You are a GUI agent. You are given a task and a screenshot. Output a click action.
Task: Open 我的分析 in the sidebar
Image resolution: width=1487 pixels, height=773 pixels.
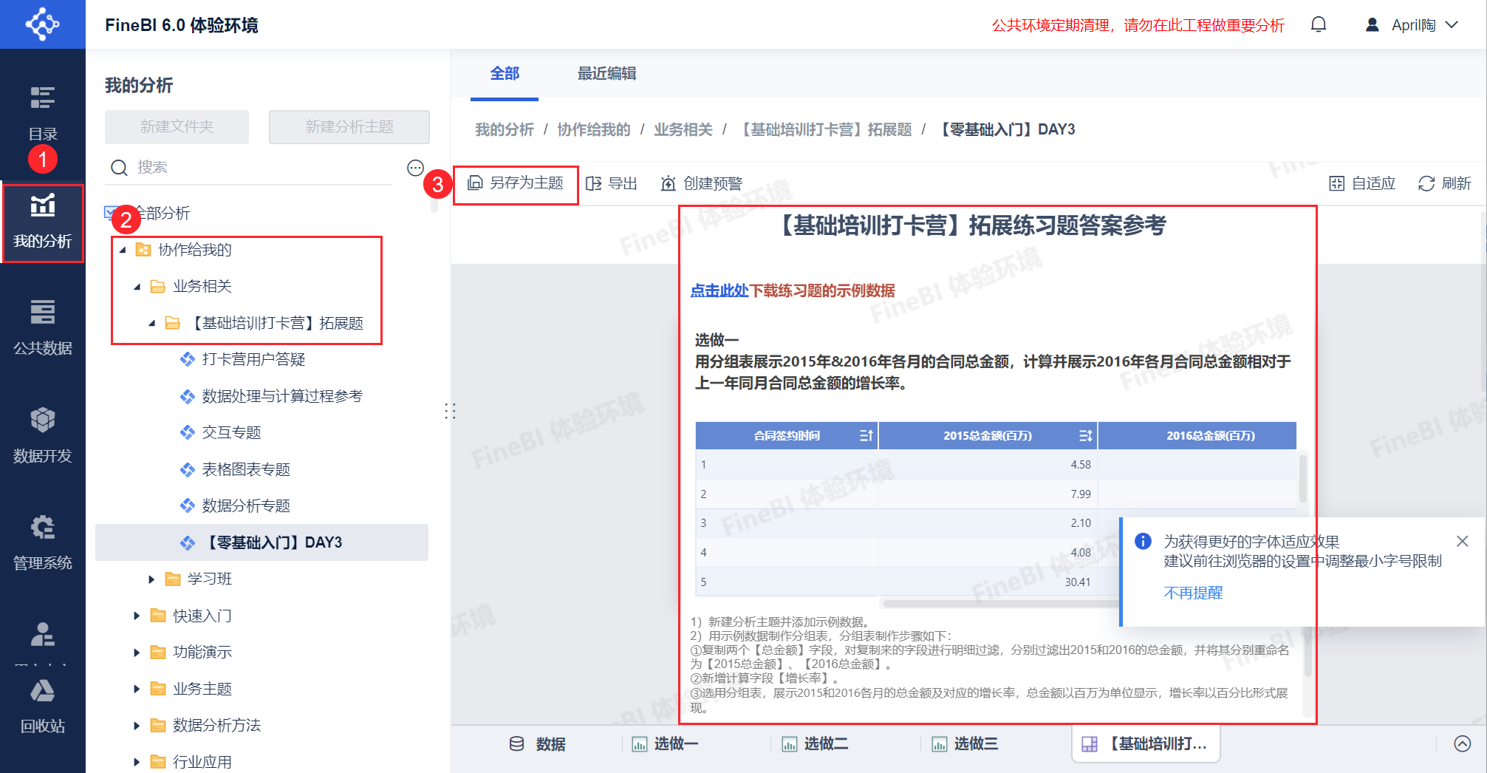[x=43, y=222]
